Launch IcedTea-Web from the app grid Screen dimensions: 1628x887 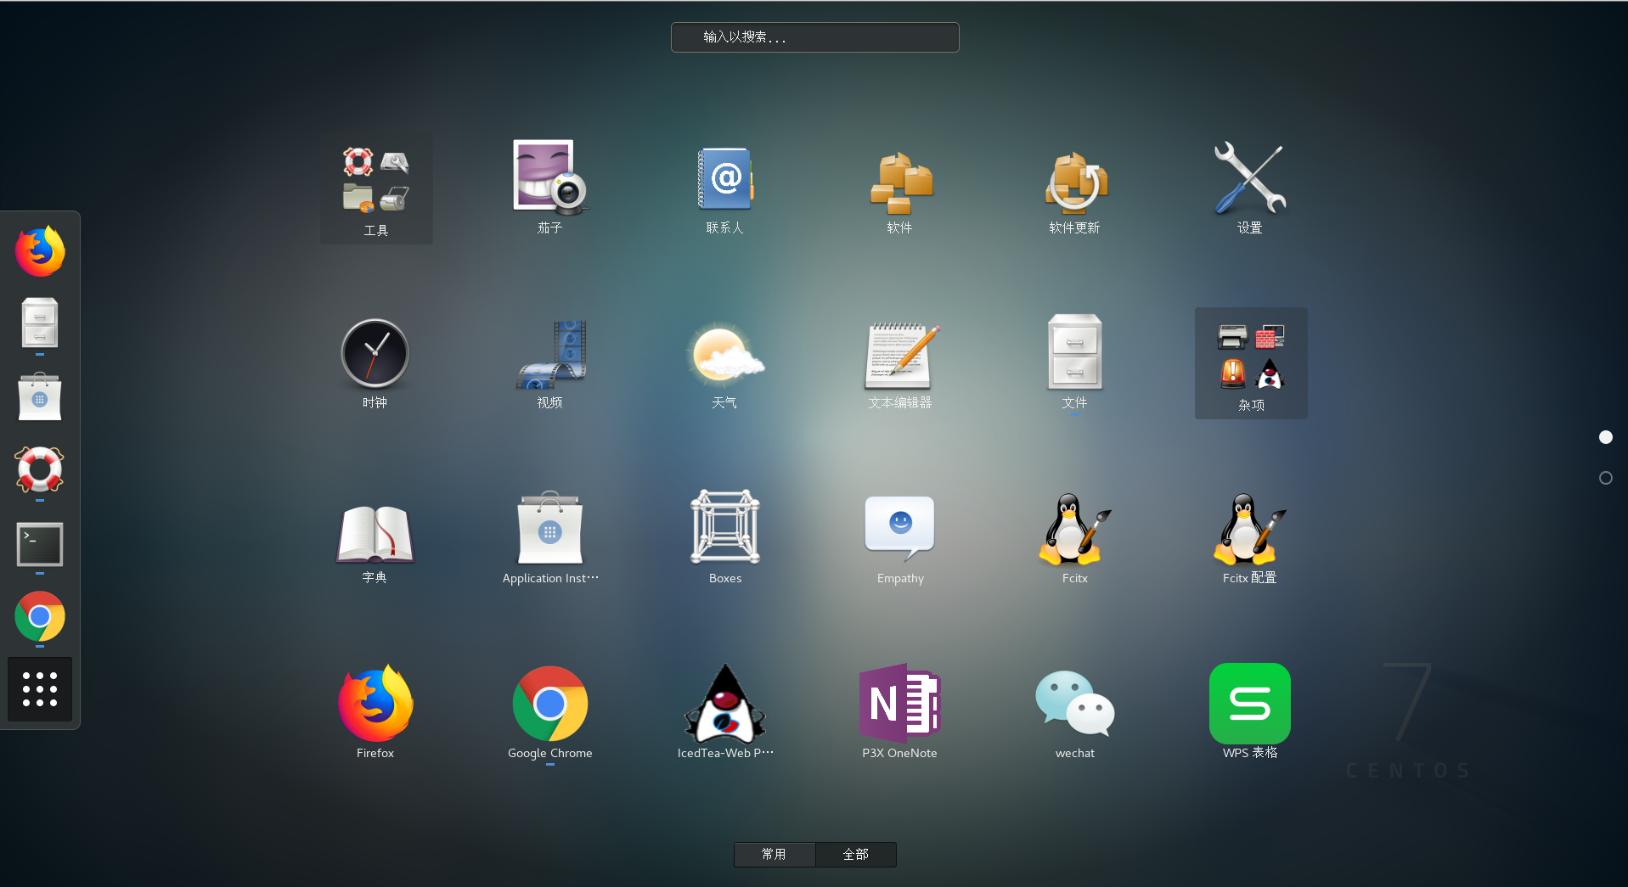pos(724,711)
